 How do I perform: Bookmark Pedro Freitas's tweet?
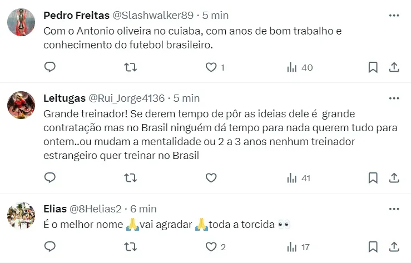[x=373, y=67]
